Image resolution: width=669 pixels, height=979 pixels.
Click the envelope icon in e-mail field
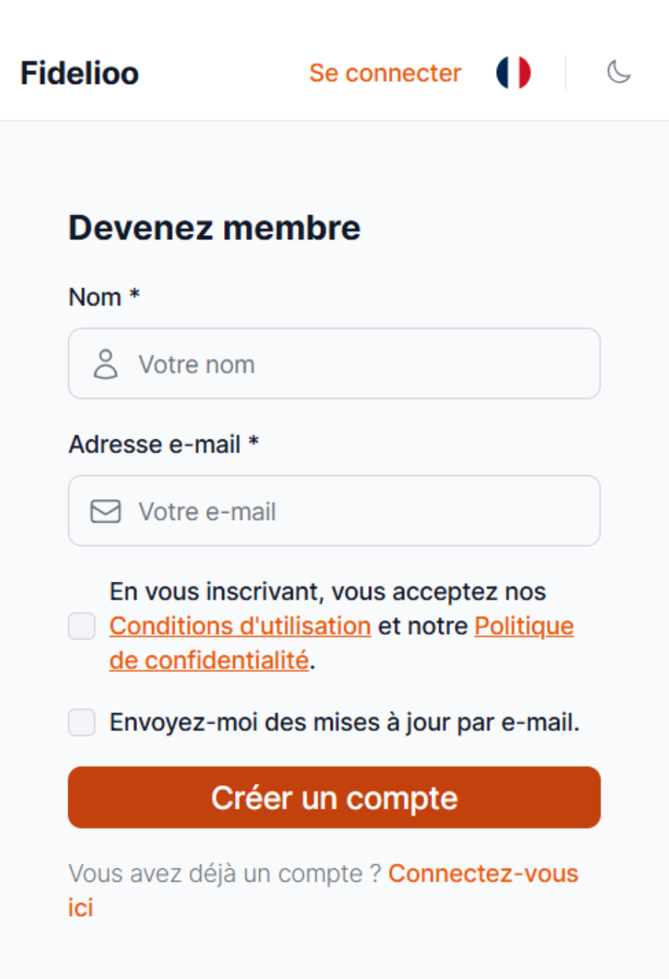(105, 512)
